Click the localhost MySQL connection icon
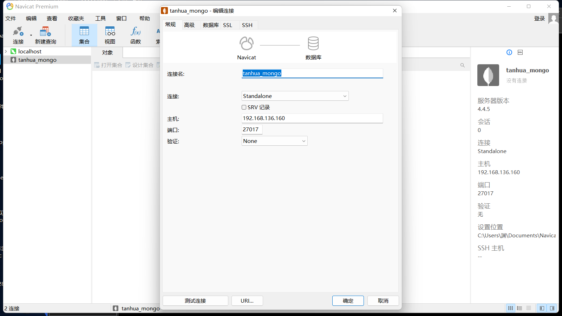 (13, 51)
